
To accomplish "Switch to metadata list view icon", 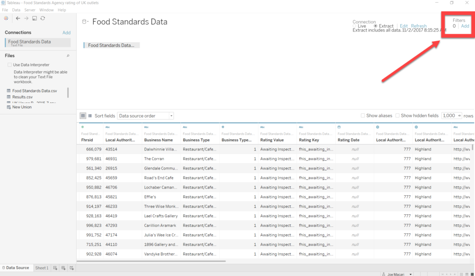I will [90, 116].
